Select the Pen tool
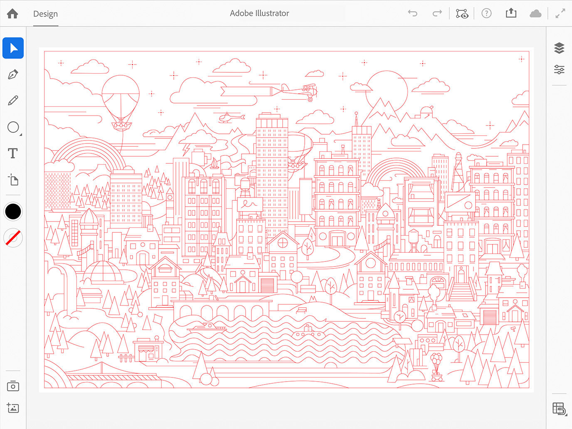The width and height of the screenshot is (572, 429). tap(13, 75)
